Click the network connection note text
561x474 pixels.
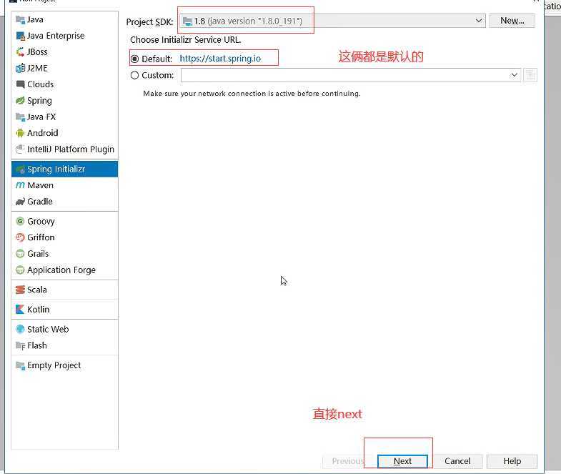pos(252,94)
